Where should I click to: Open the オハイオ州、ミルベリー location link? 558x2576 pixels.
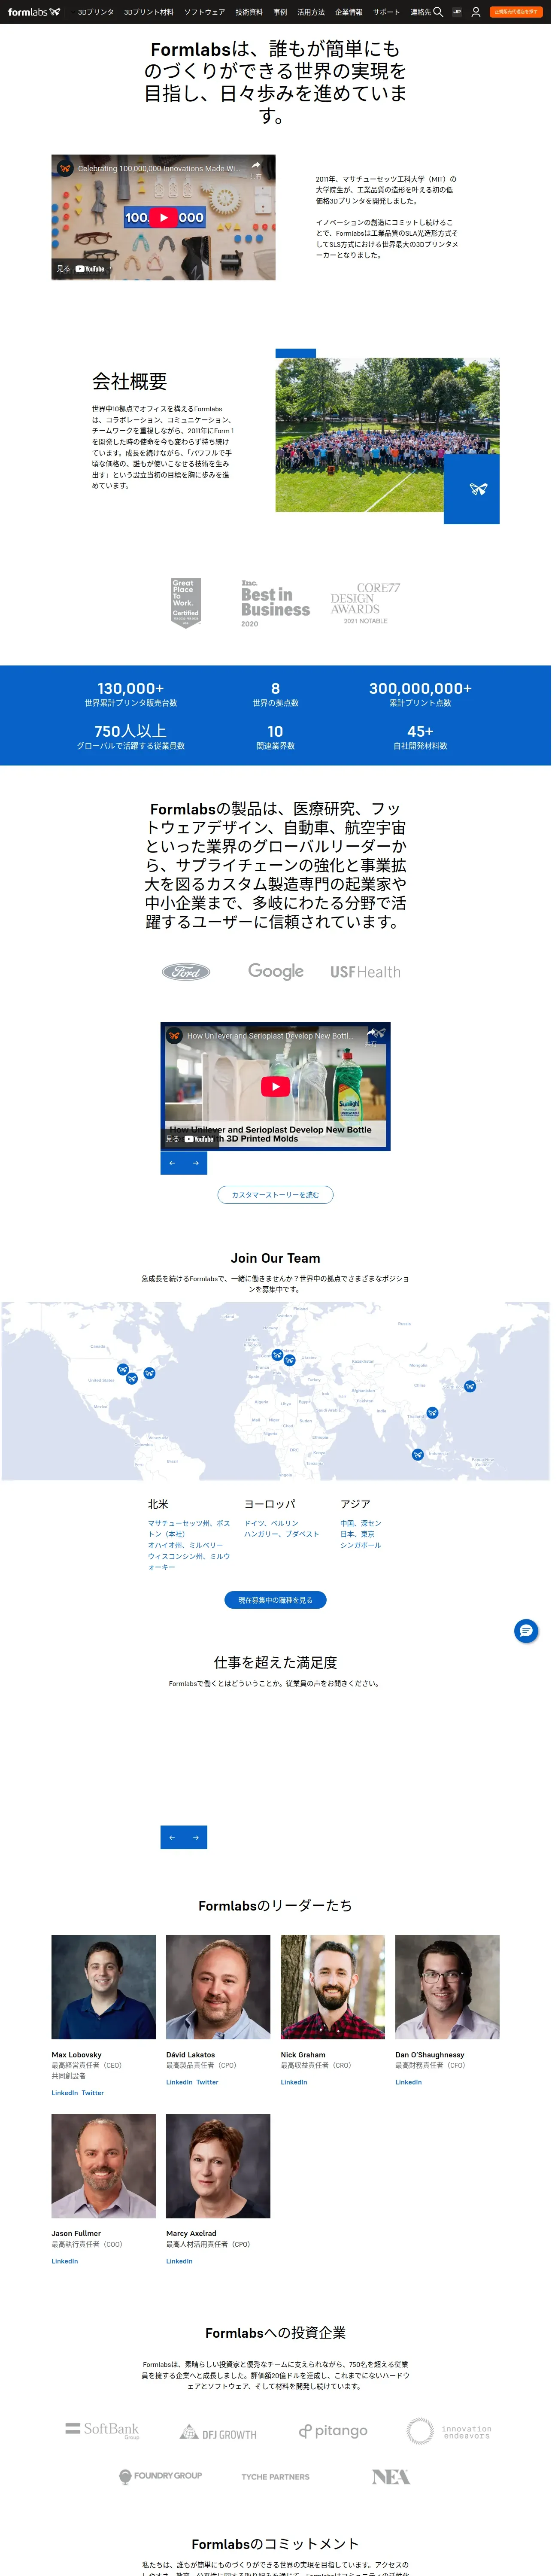pyautogui.click(x=186, y=1545)
